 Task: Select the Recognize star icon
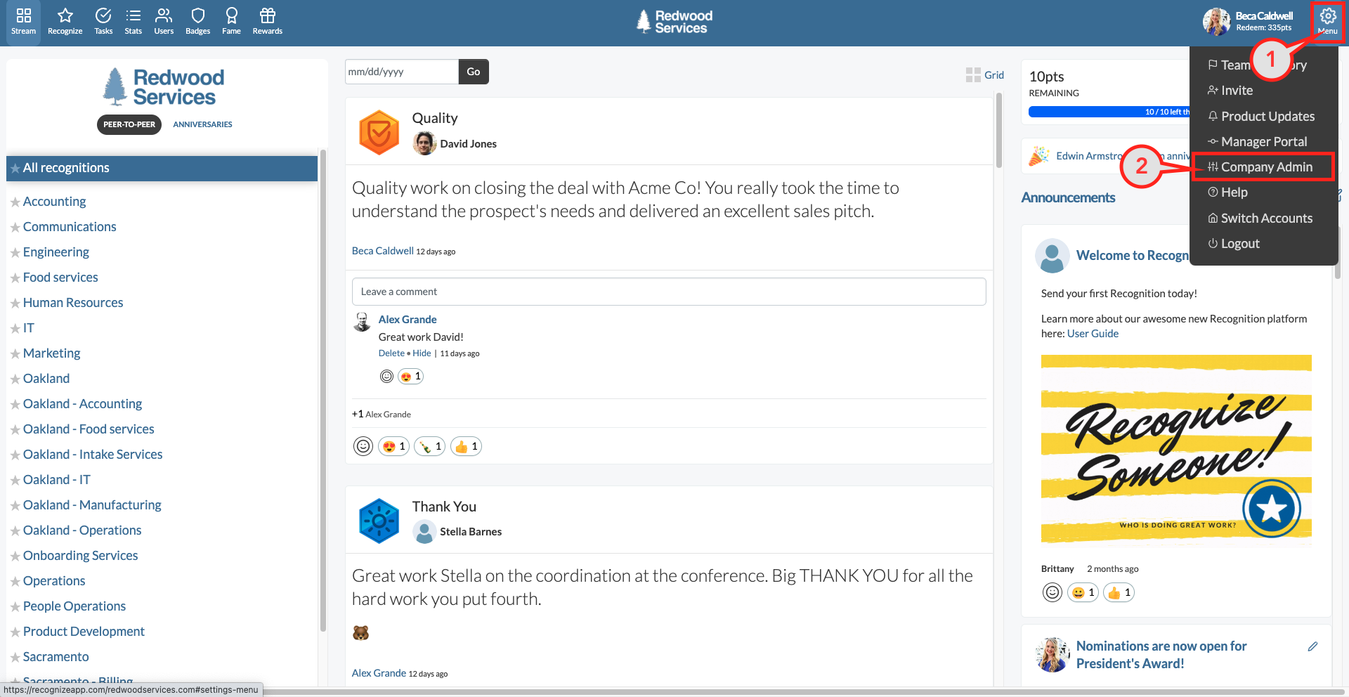pyautogui.click(x=64, y=21)
